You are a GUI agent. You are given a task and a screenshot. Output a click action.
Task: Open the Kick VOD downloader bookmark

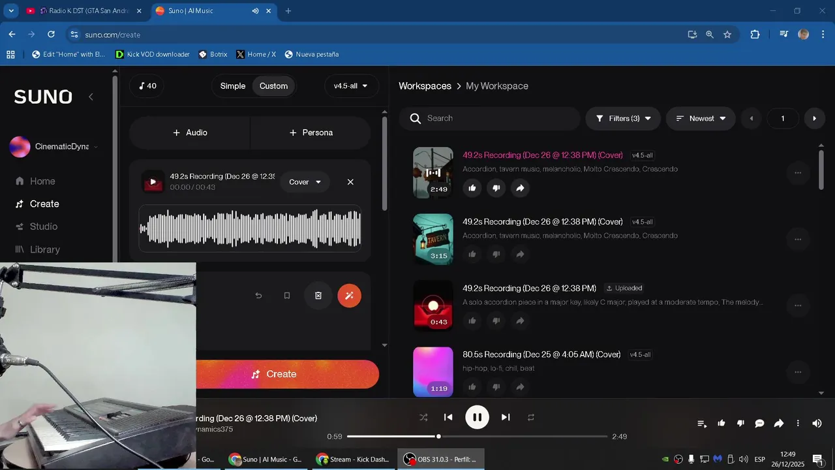coord(153,54)
